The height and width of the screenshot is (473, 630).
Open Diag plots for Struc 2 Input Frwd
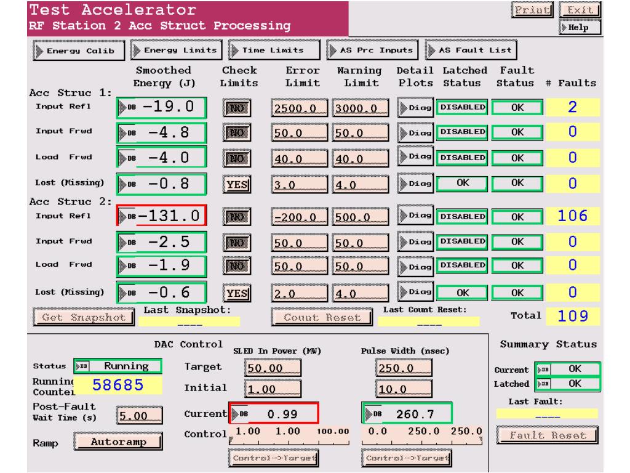415,241
